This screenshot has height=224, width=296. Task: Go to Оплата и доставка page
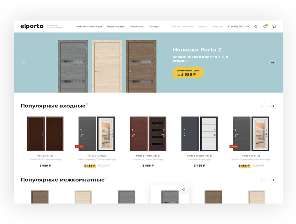tap(182, 27)
